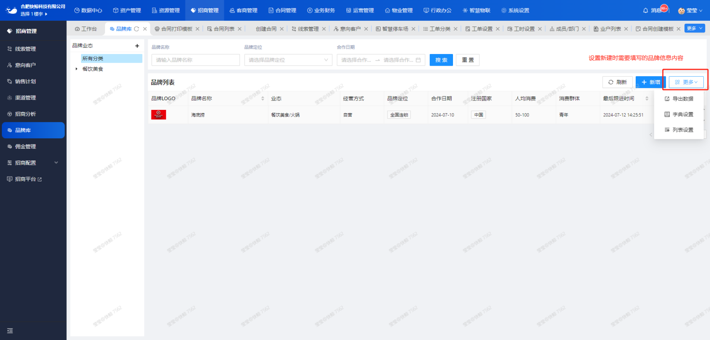710x340 pixels.
Task: Close the 创建合同 tab
Action: (x=282, y=29)
